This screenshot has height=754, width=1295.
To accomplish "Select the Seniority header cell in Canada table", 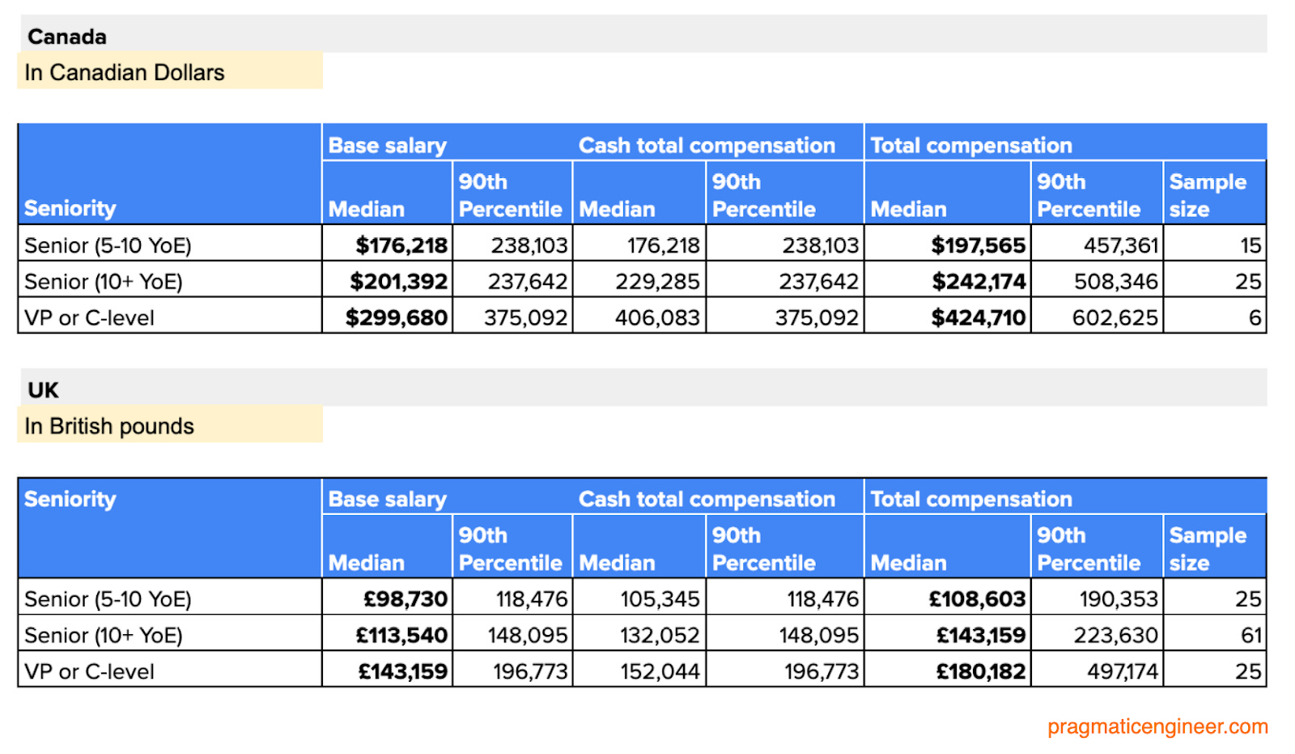I will [70, 208].
